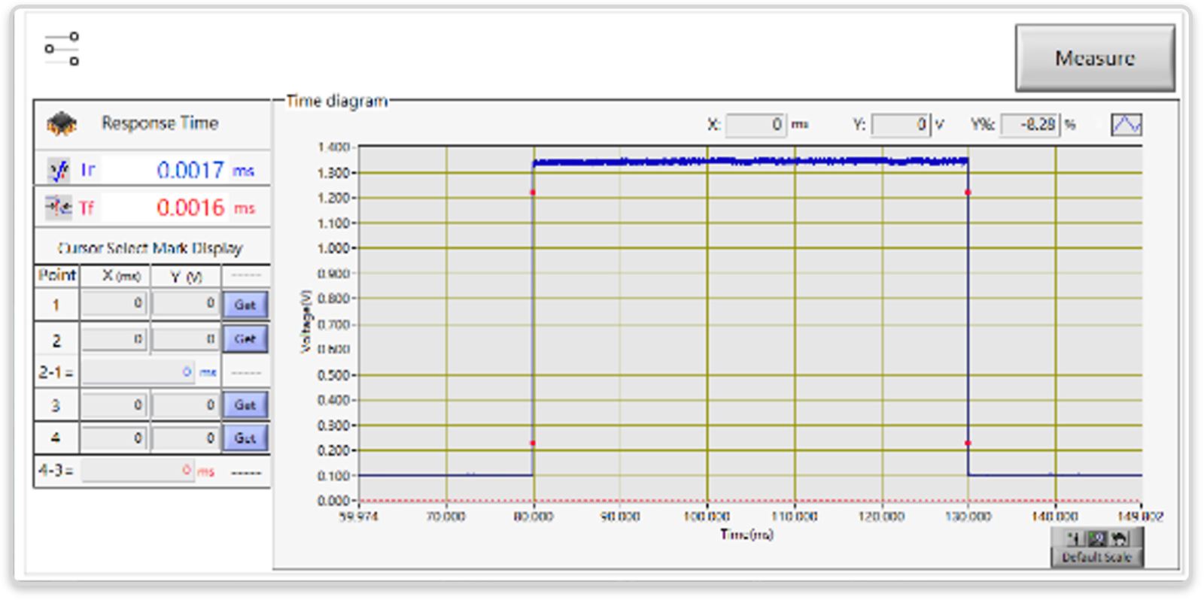This screenshot has height=600, width=1204.
Task: Click Get button for Point 2
Action: tap(245, 339)
